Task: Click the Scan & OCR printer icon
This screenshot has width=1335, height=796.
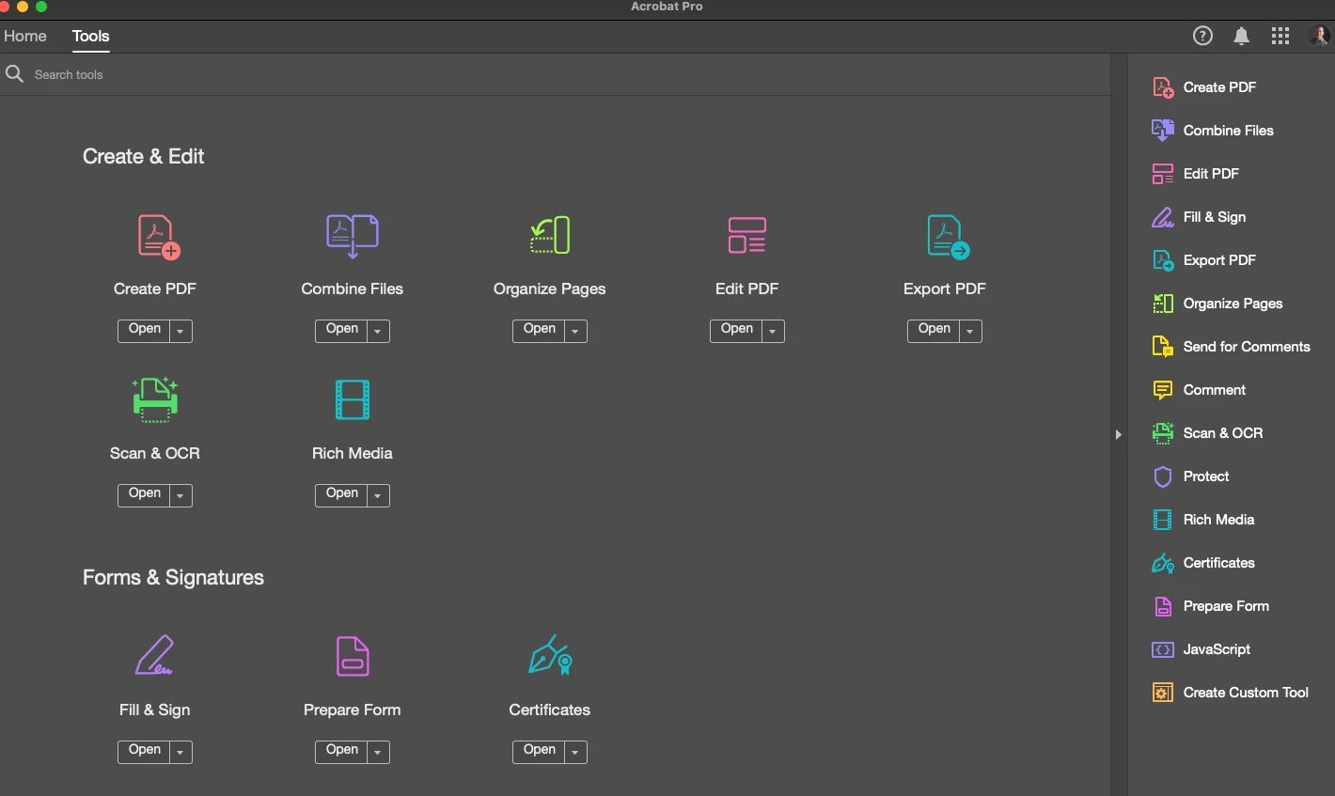Action: pos(155,400)
